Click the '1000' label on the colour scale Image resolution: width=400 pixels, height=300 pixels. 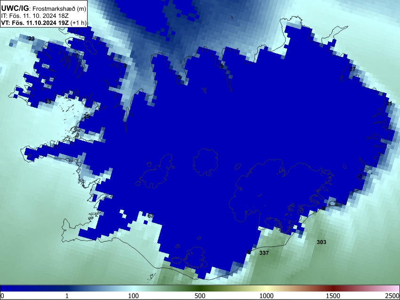click(x=266, y=296)
